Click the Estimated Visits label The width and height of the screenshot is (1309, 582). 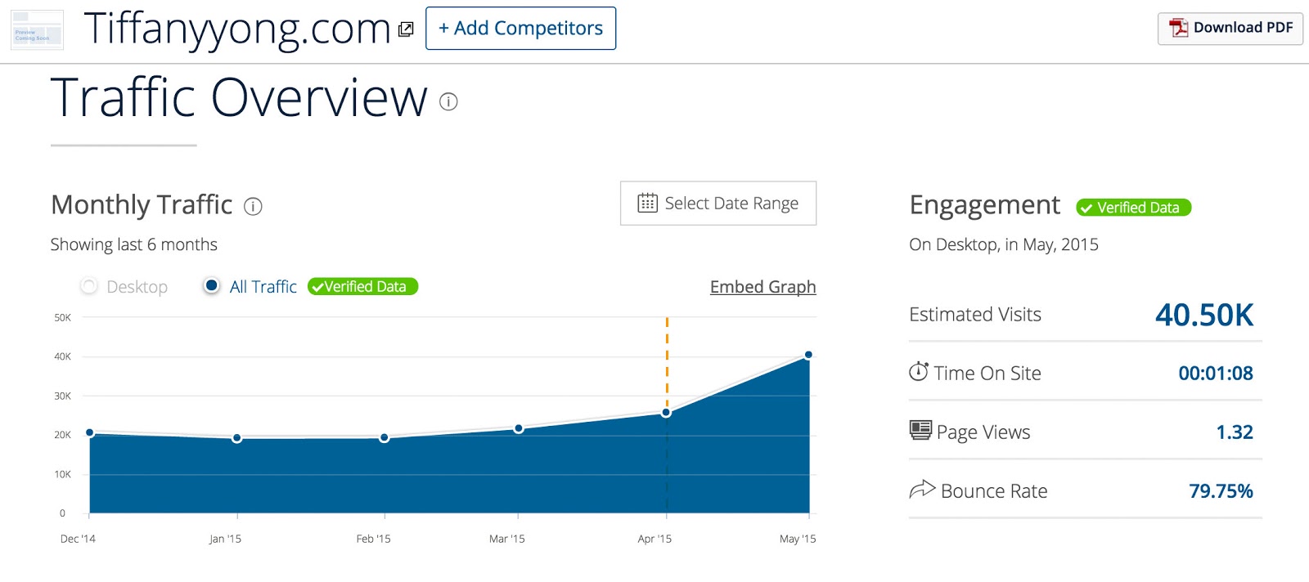[975, 315]
